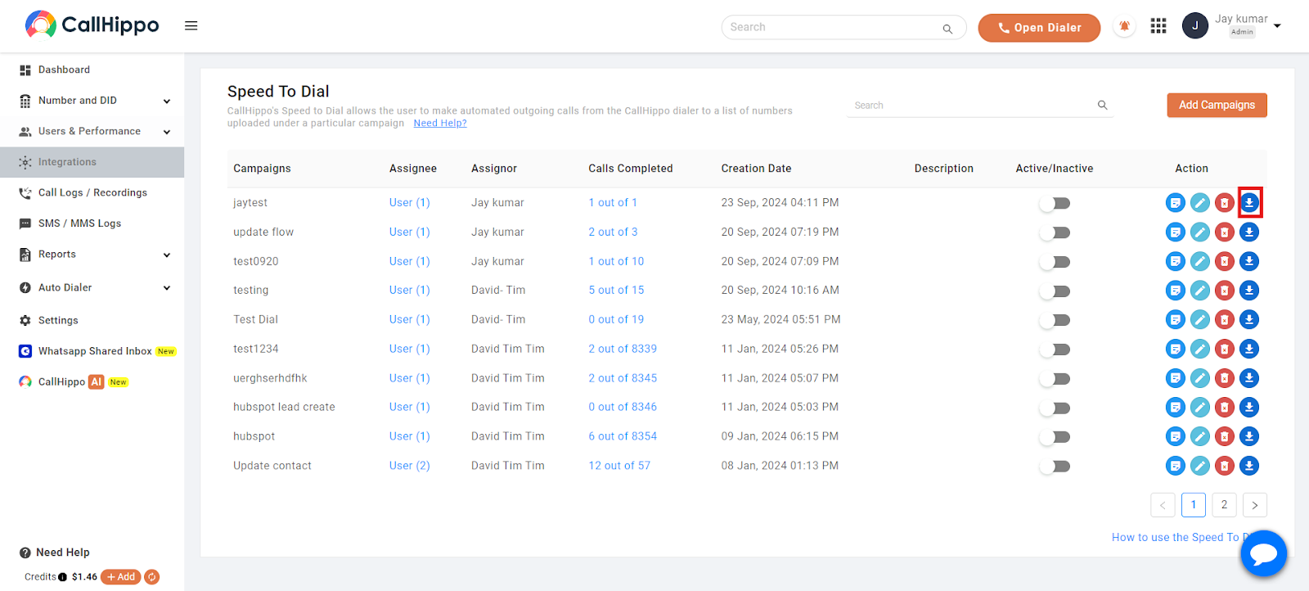Open Integrations in sidebar
Image resolution: width=1309 pixels, height=591 pixels.
[x=92, y=162]
